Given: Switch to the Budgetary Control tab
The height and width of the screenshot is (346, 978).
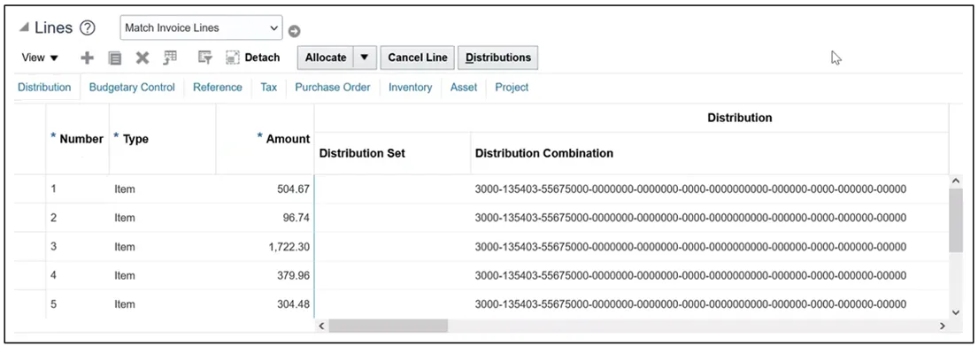Looking at the screenshot, I should [x=132, y=88].
